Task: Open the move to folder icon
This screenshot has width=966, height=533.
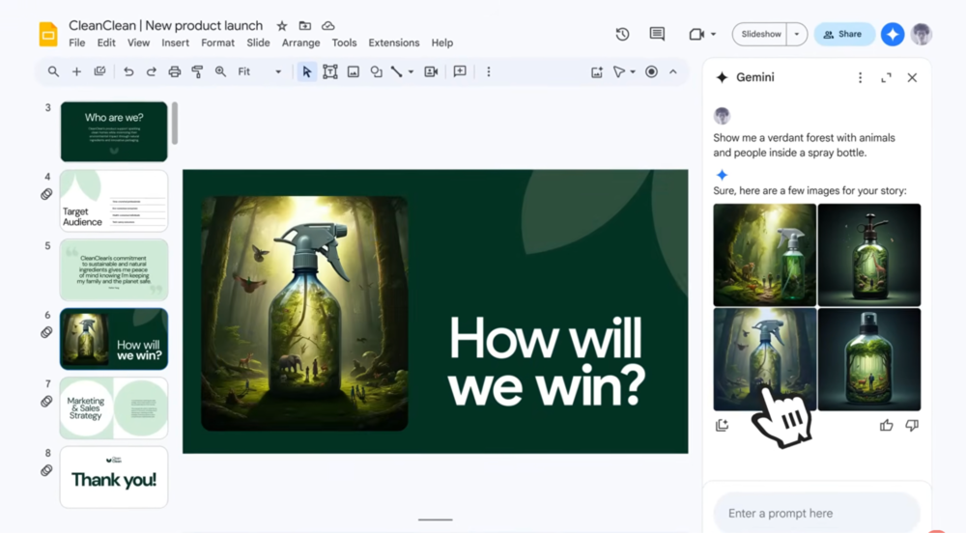Action: click(305, 26)
